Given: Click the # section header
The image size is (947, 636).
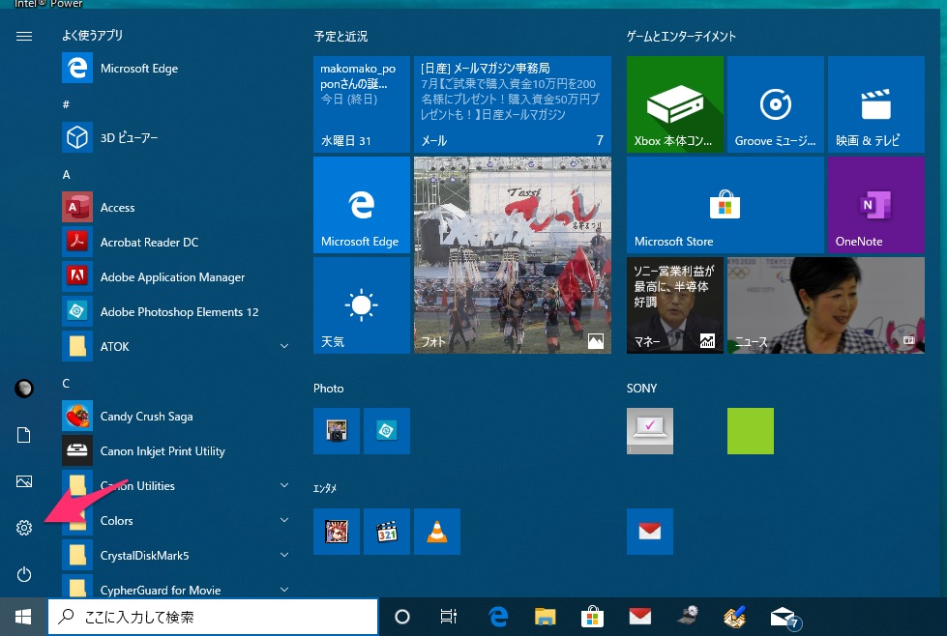Looking at the screenshot, I should (66, 105).
